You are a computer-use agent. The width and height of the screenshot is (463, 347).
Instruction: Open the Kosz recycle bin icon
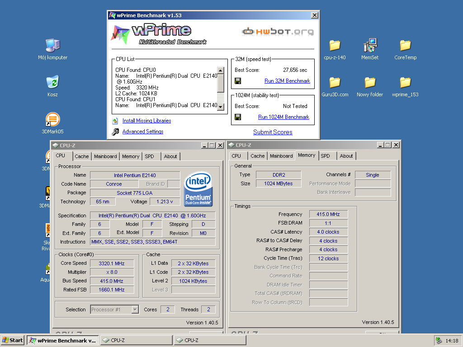coord(53,82)
